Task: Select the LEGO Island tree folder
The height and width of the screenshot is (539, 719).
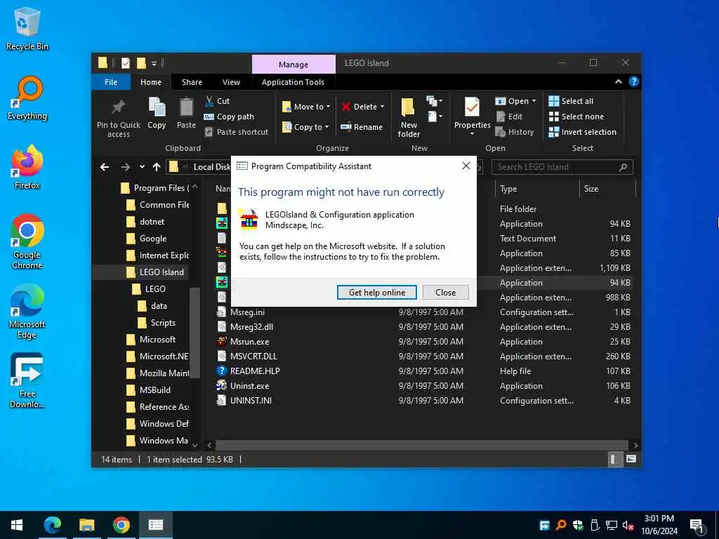Action: [x=155, y=272]
